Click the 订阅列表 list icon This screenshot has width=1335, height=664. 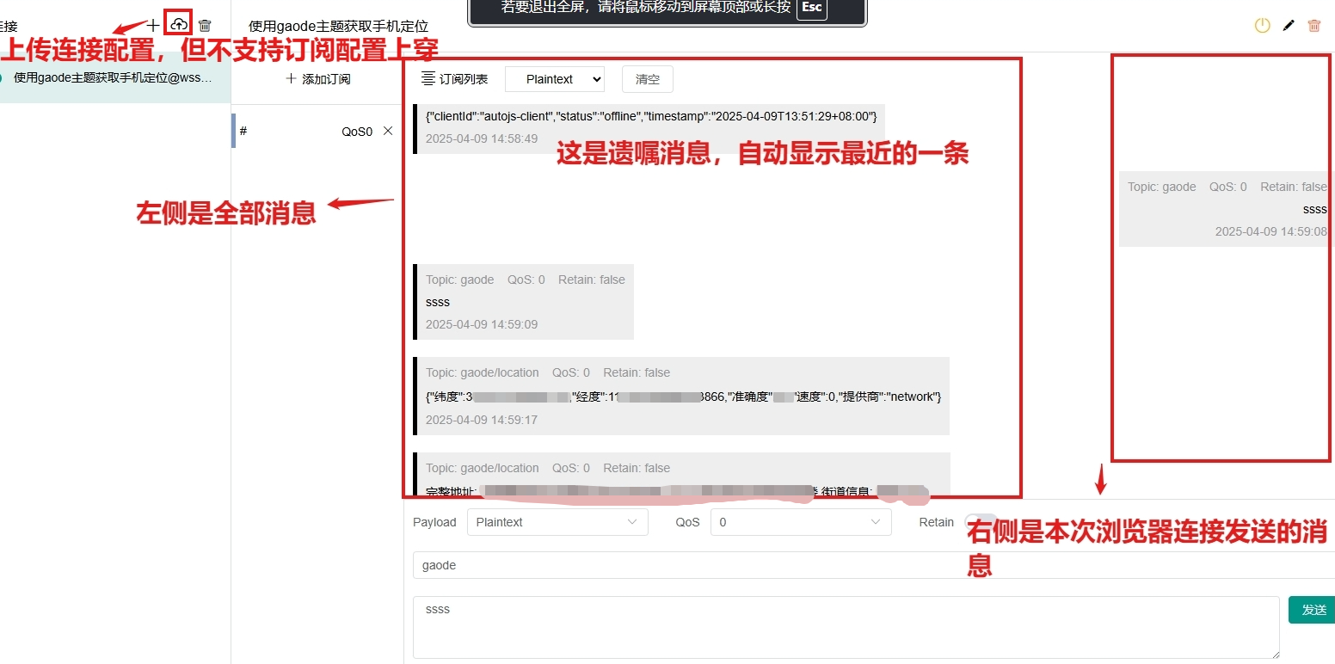(x=428, y=79)
